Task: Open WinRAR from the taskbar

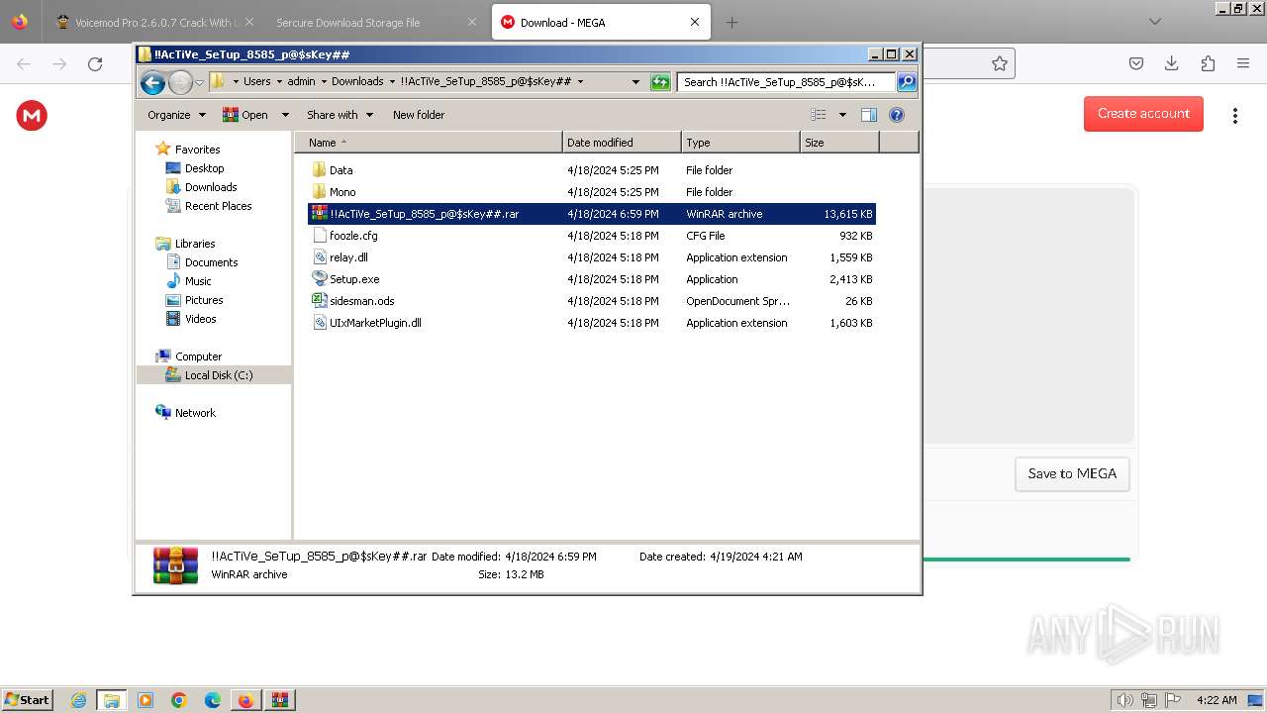Action: 279,700
